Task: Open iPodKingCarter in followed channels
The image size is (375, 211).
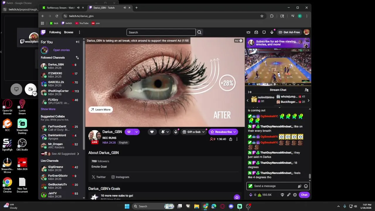Action: [x=60, y=93]
